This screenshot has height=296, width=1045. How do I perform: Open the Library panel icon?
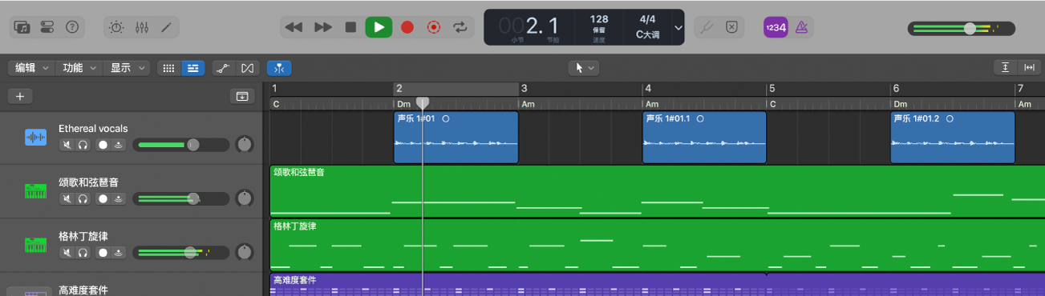(22, 27)
